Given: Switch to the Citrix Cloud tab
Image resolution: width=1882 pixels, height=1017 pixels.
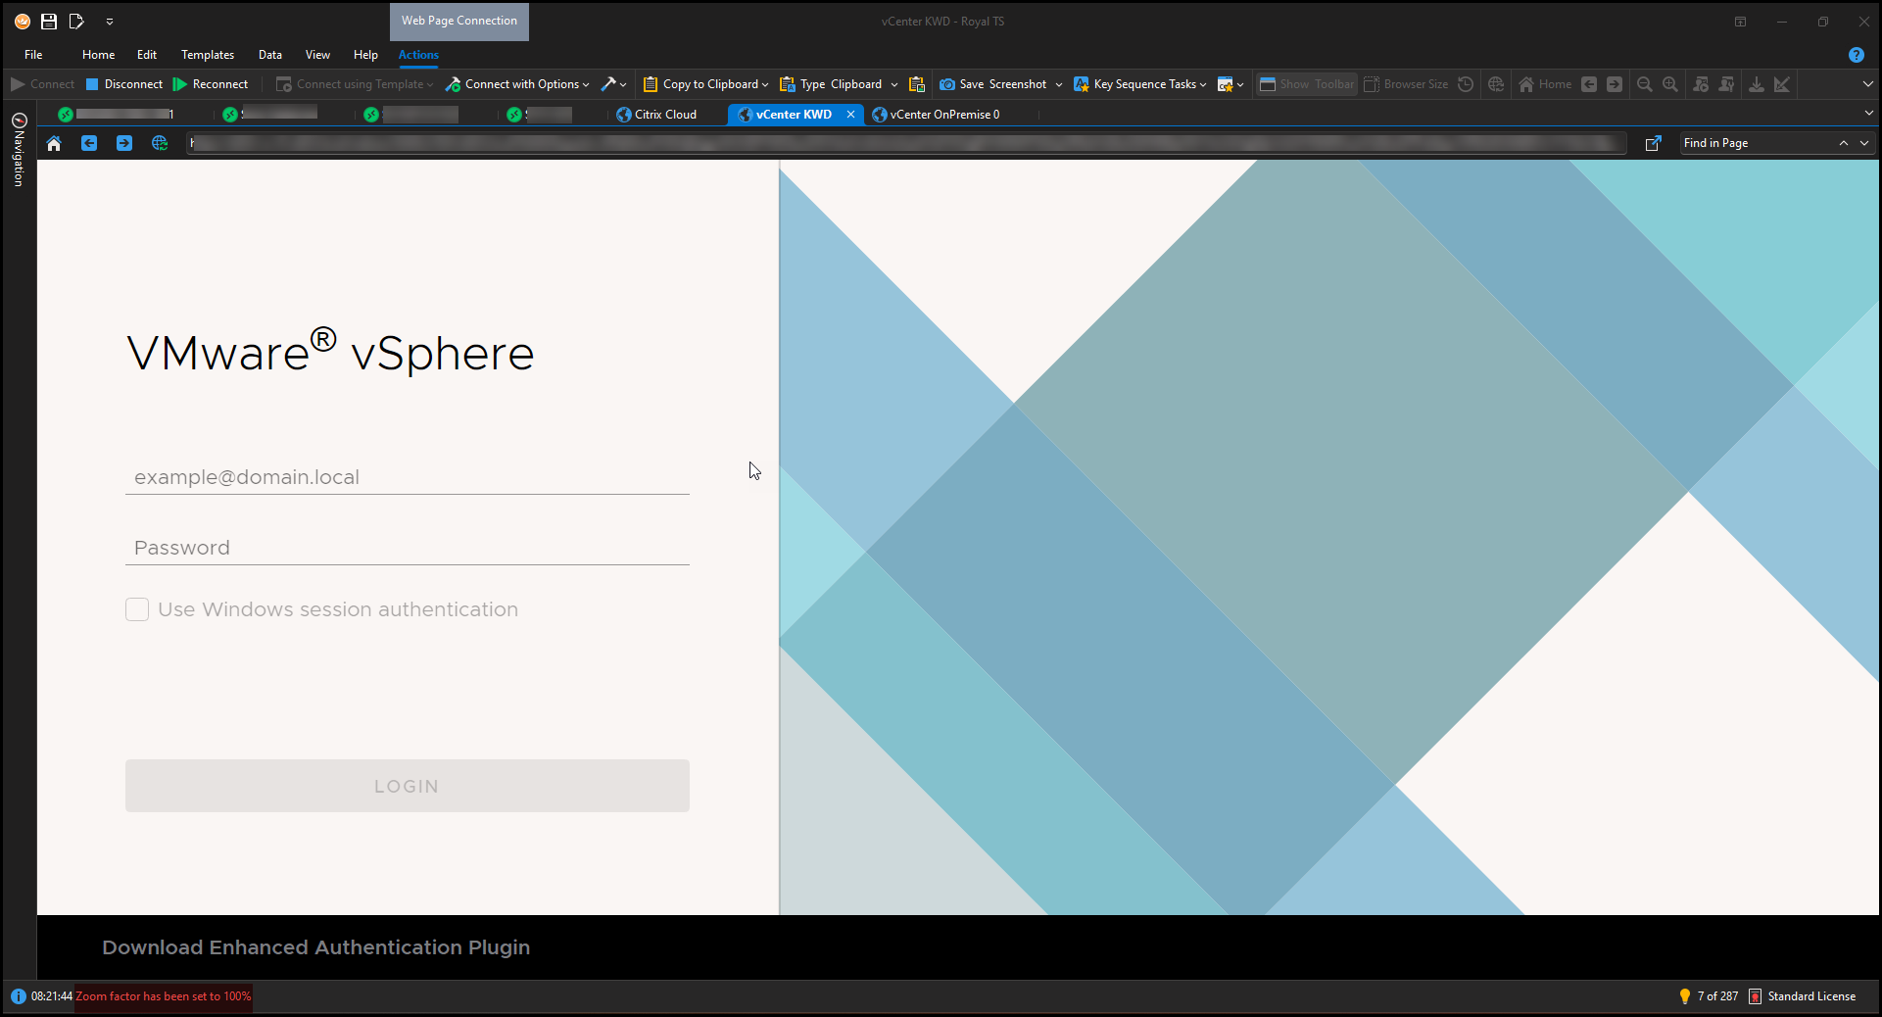Looking at the screenshot, I should 664,115.
